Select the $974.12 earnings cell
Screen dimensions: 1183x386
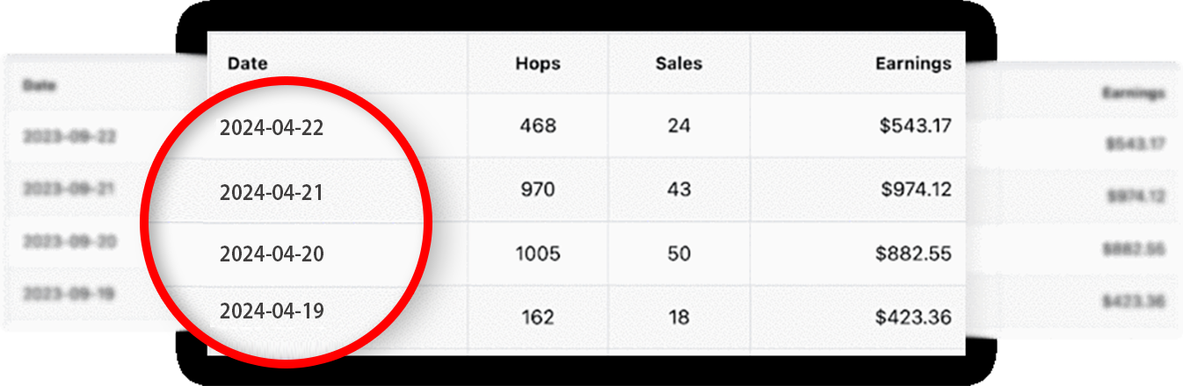click(x=915, y=189)
